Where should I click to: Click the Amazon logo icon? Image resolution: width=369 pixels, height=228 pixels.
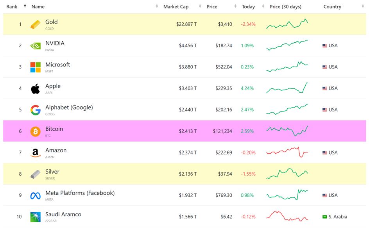(x=35, y=153)
